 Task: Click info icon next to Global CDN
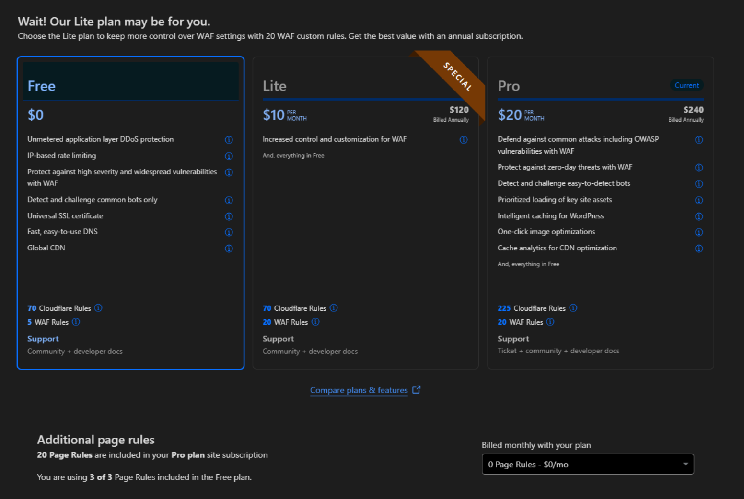229,249
